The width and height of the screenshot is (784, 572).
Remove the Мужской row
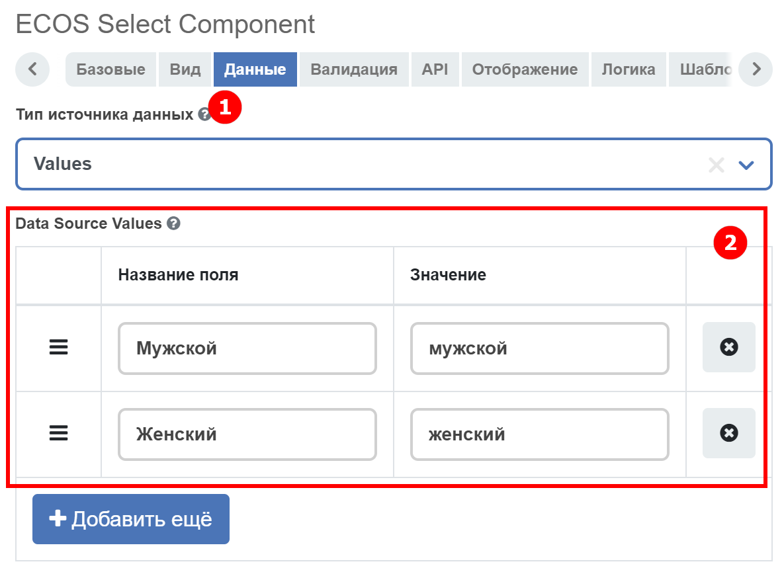(x=728, y=347)
